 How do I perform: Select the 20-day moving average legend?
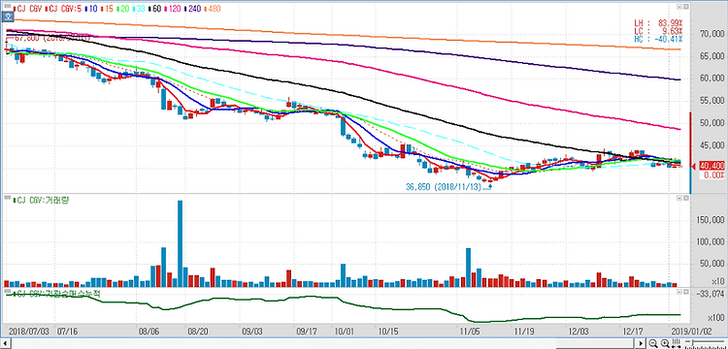[123, 9]
